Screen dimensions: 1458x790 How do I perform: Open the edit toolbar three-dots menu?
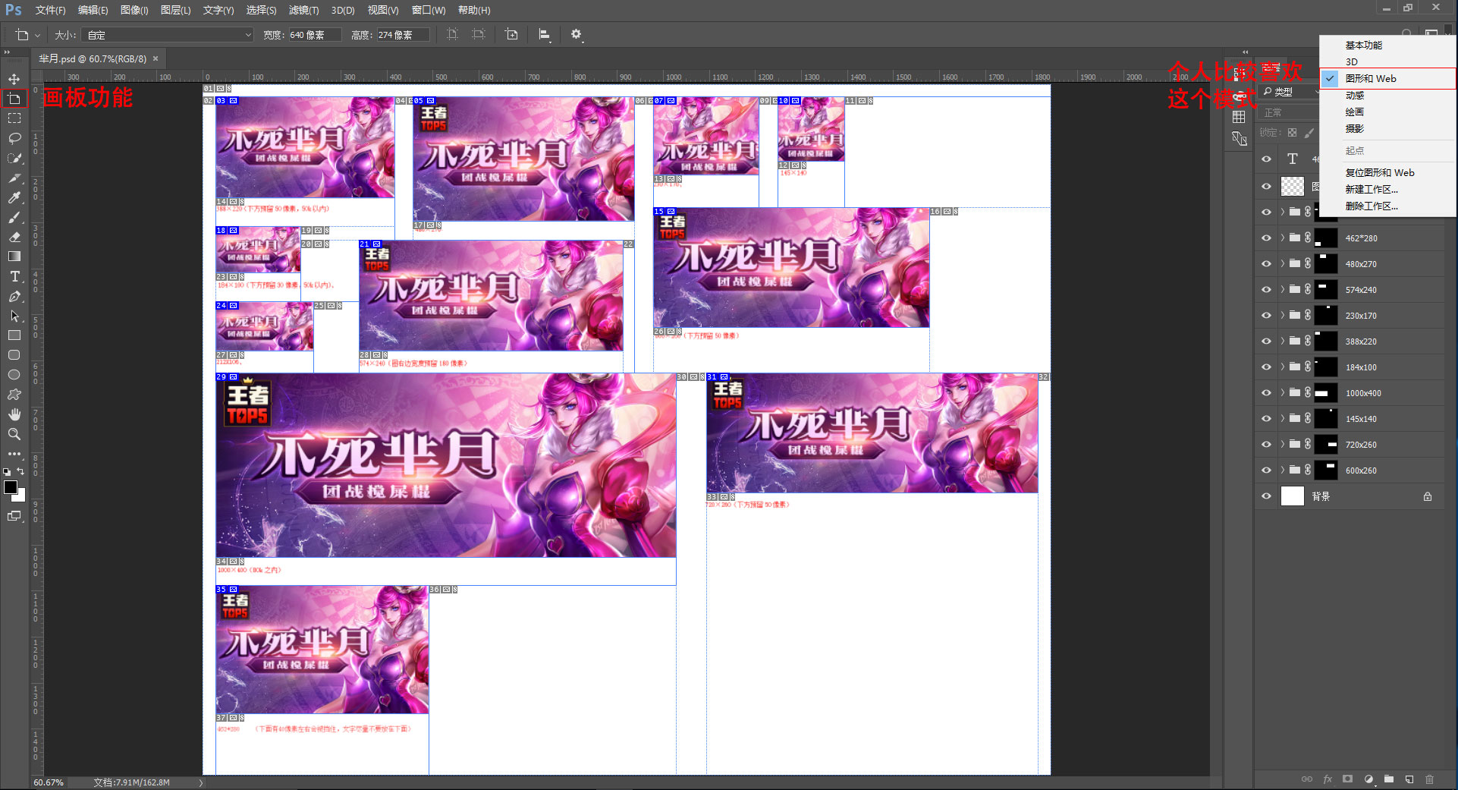(14, 454)
